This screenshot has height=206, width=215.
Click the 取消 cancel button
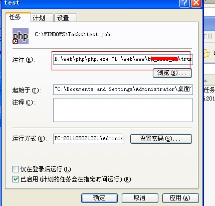coord(140,198)
